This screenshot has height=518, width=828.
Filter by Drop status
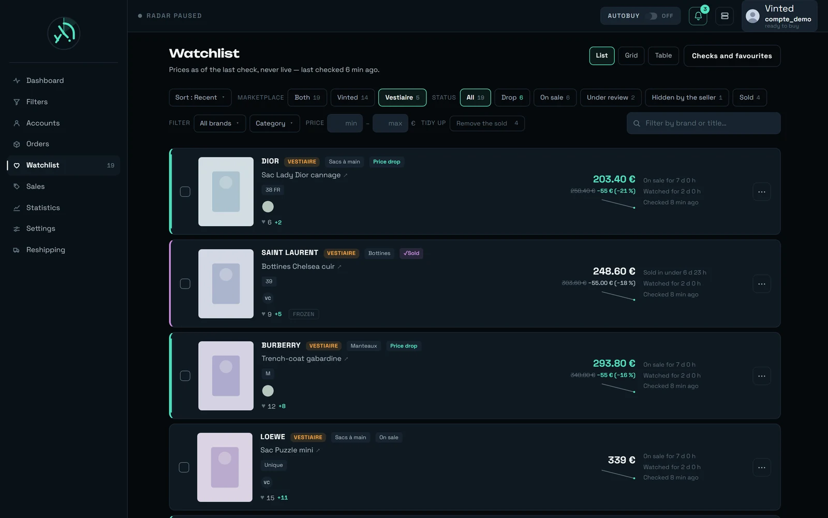click(512, 97)
